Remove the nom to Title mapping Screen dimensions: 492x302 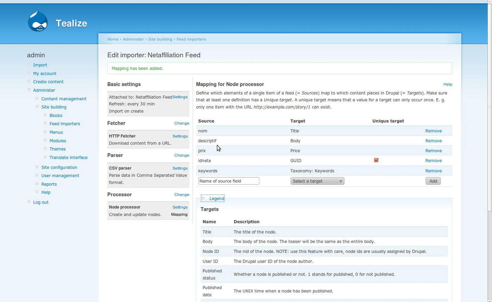click(433, 131)
